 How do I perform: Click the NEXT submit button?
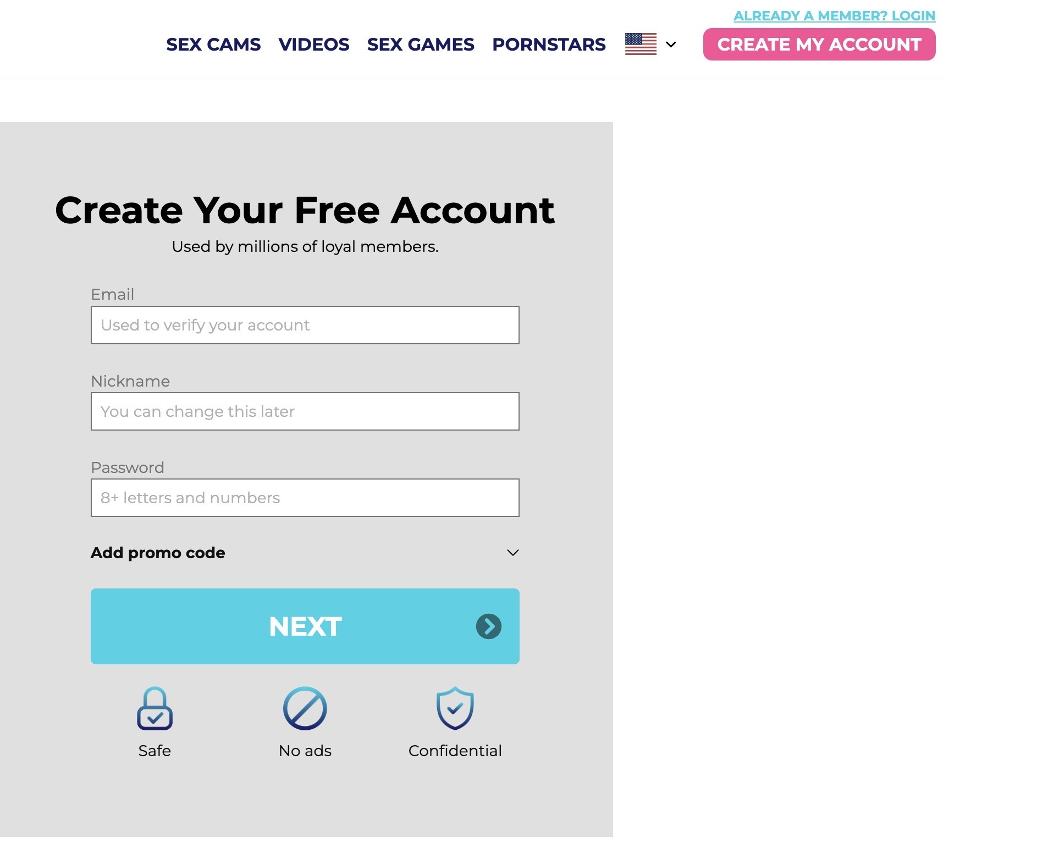tap(305, 626)
